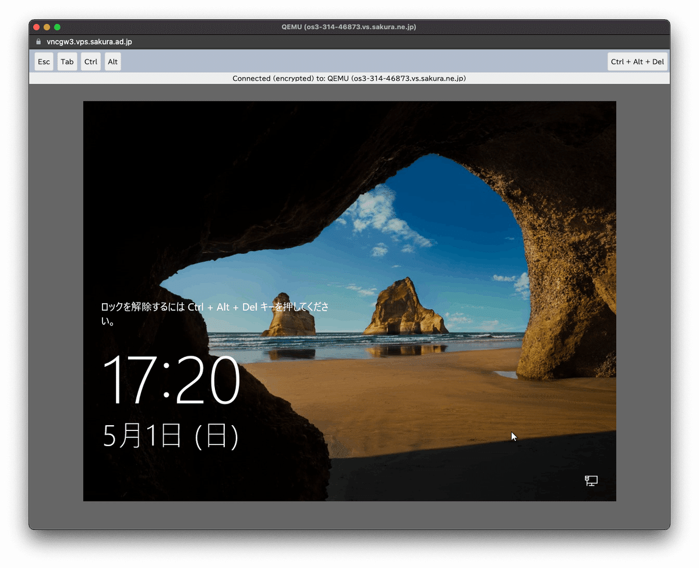Click the wired network status icon
This screenshot has width=699, height=568.
(591, 481)
